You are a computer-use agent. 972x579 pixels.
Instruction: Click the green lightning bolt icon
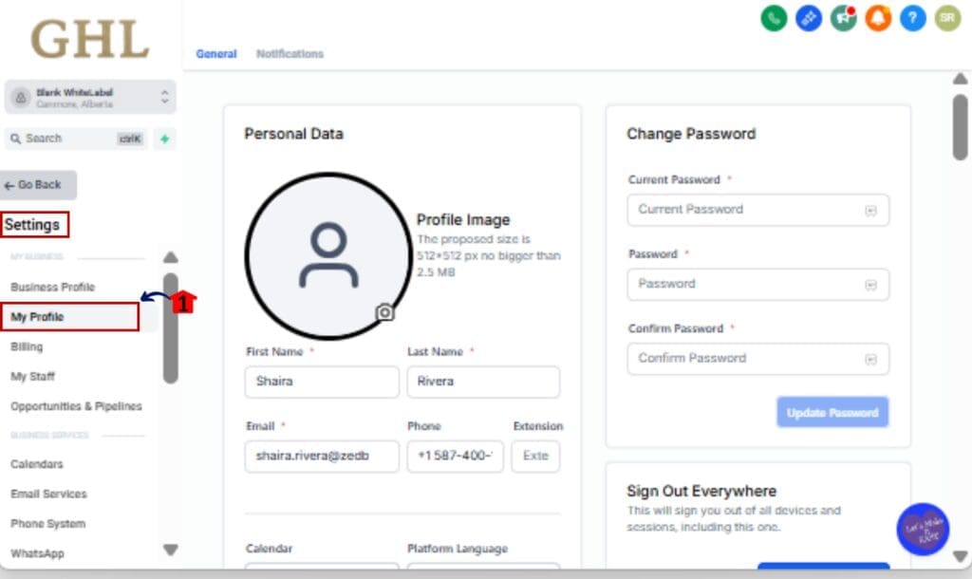[x=164, y=139]
